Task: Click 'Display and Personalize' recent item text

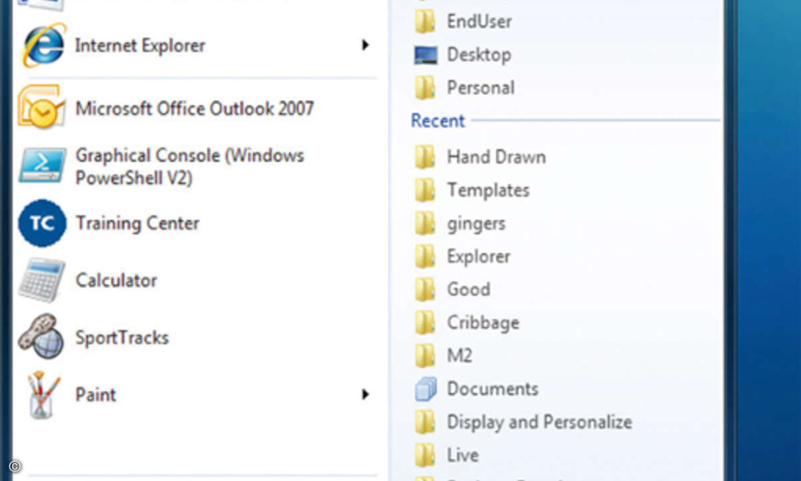Action: click(x=539, y=422)
